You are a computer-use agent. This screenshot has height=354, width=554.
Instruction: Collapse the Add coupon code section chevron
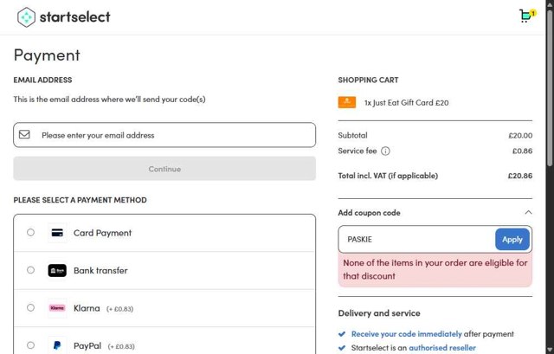tap(528, 212)
